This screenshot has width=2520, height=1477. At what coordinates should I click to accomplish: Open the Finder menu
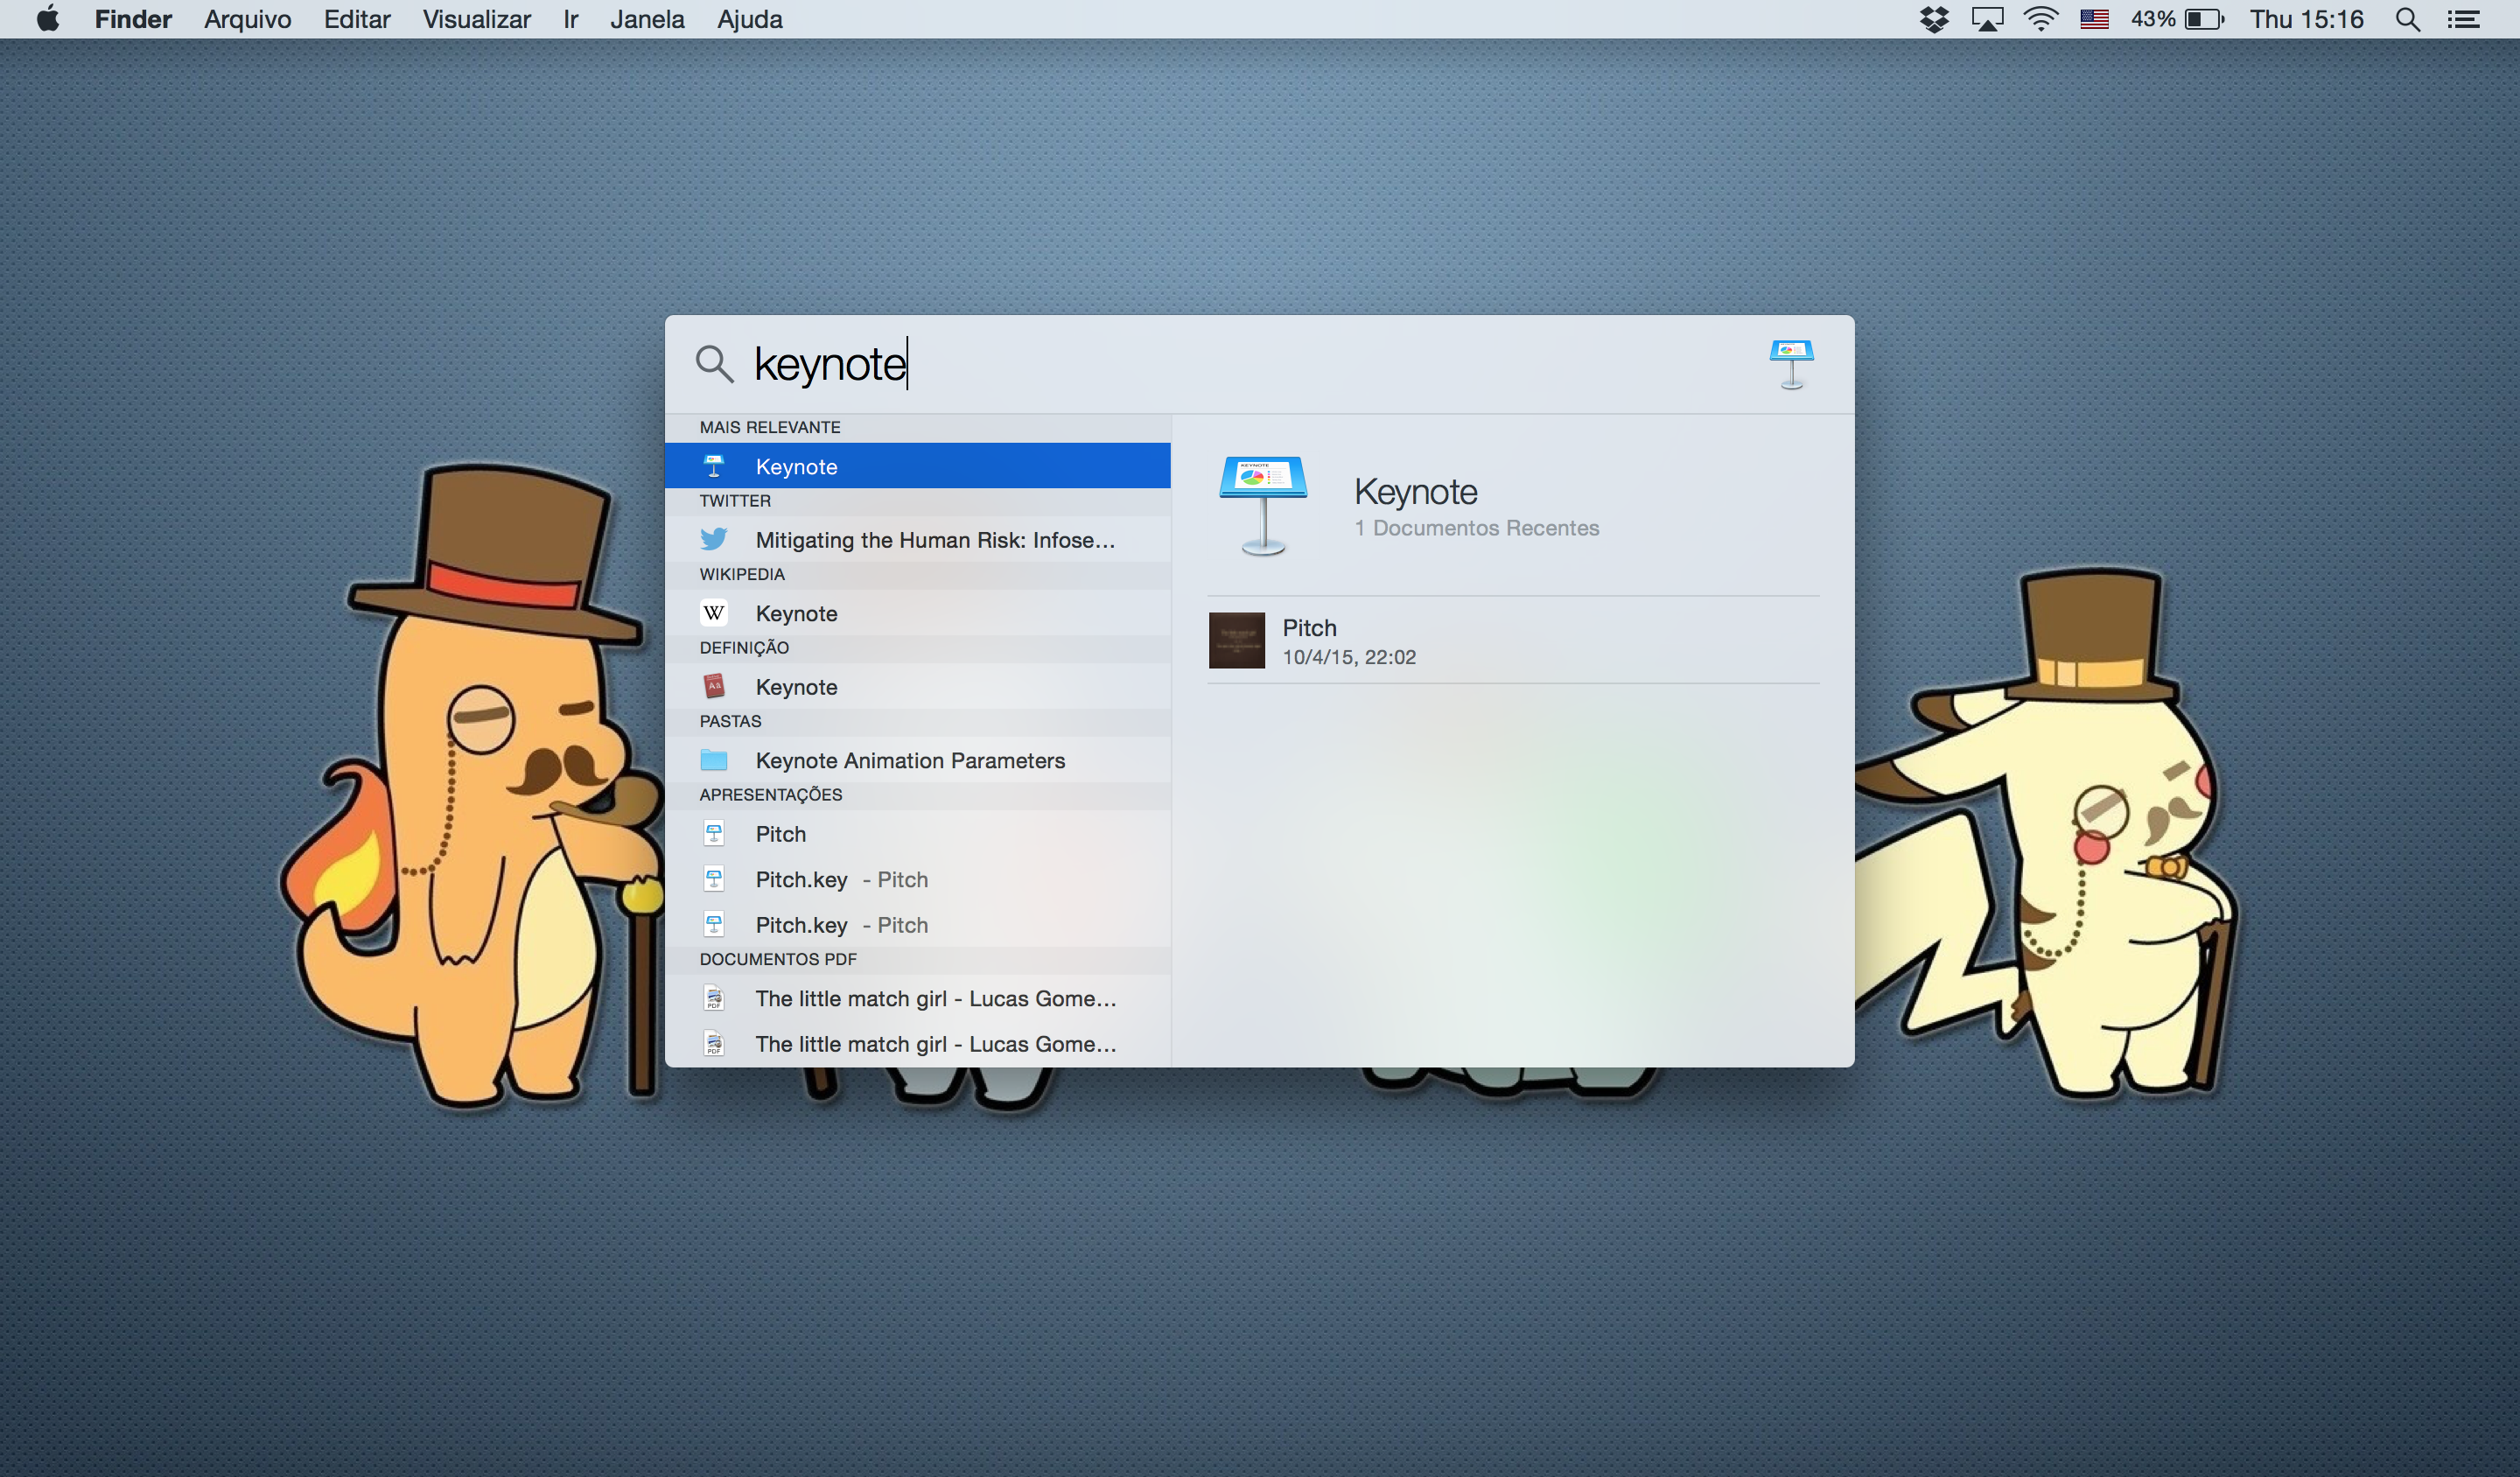133,19
